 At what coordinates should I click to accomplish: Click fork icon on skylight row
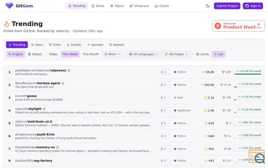(224, 111)
